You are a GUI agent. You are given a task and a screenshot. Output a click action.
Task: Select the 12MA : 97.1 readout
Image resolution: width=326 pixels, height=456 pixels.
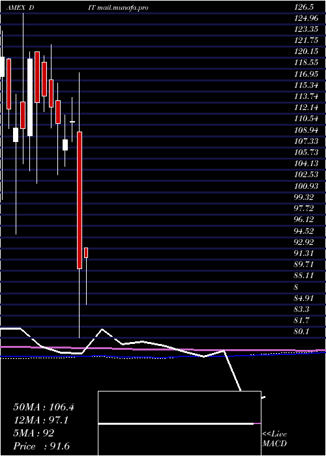click(x=41, y=420)
